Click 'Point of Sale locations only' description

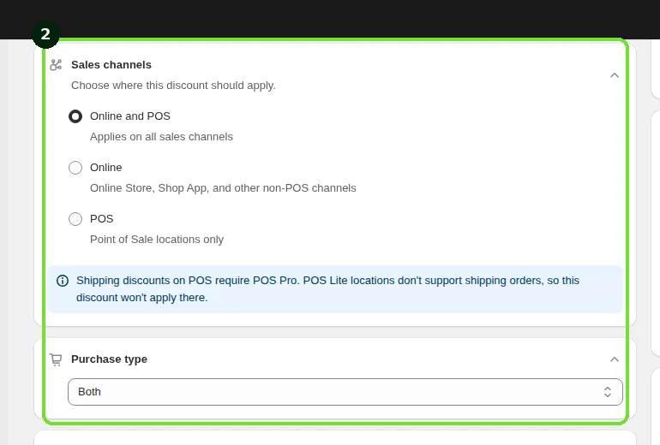coord(157,239)
